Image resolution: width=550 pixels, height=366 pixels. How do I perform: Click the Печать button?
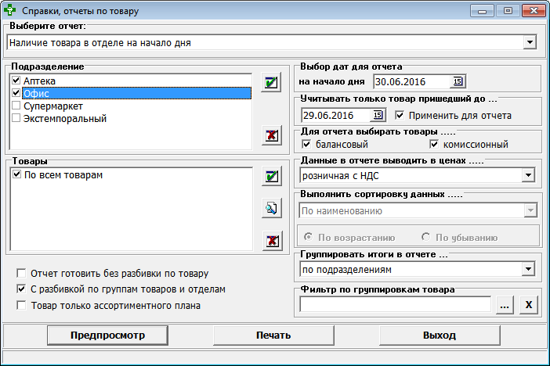pyautogui.click(x=273, y=335)
